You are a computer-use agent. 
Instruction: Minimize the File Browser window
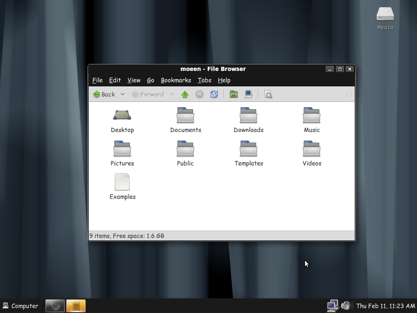click(x=330, y=69)
